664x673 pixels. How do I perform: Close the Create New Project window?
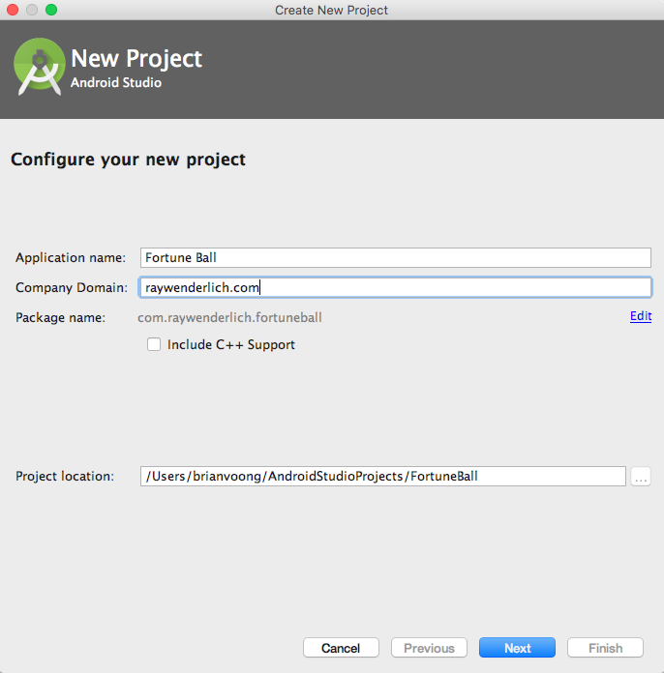pos(13,10)
